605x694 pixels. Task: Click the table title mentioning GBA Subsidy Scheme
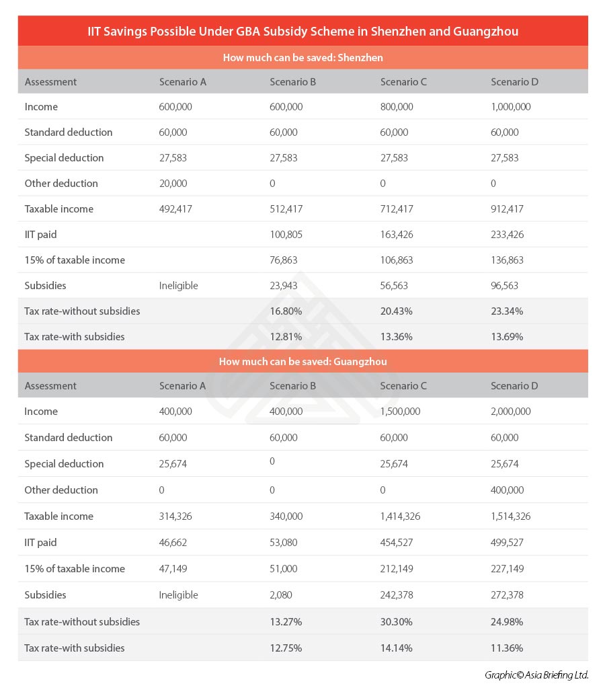[302, 31]
